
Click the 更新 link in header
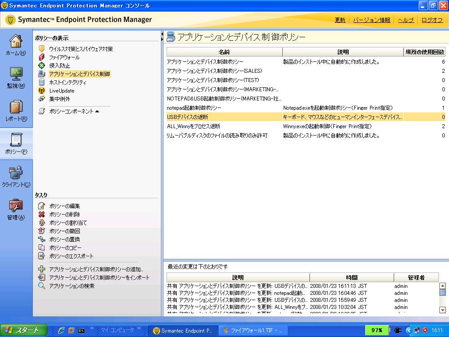[340, 20]
